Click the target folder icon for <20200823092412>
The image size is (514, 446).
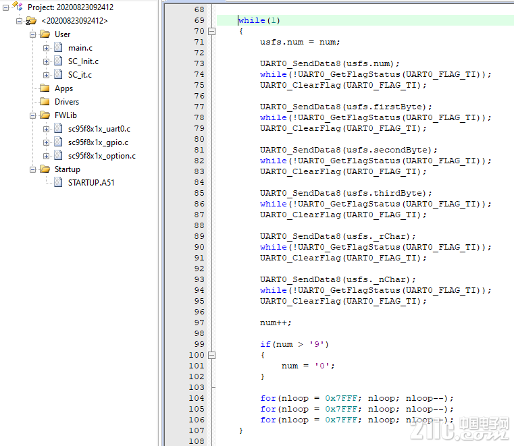[x=31, y=21]
